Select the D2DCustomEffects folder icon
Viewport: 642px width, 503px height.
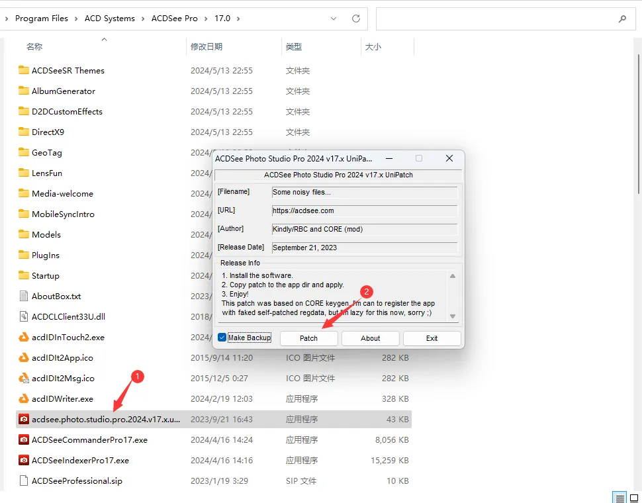pos(24,111)
